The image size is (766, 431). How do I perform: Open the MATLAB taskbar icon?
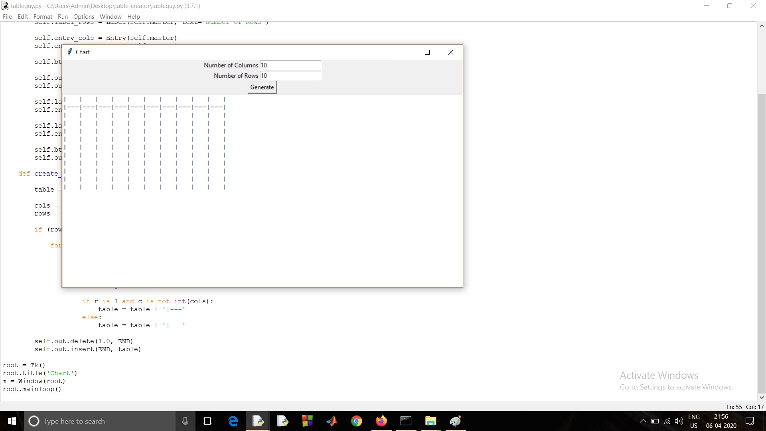click(332, 421)
